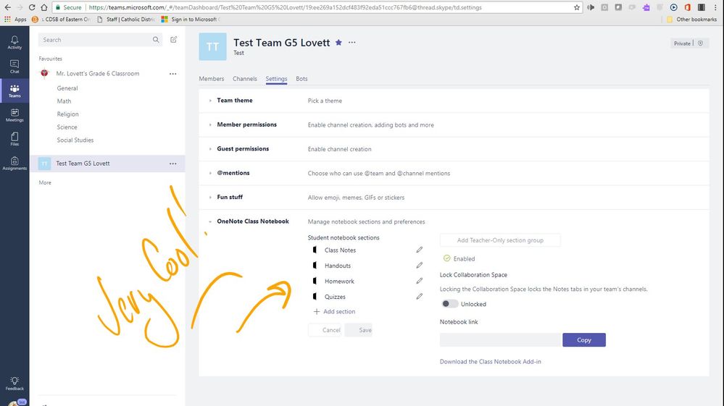This screenshot has width=724, height=406.
Task: Click the Notebook link field
Action: [501, 340]
